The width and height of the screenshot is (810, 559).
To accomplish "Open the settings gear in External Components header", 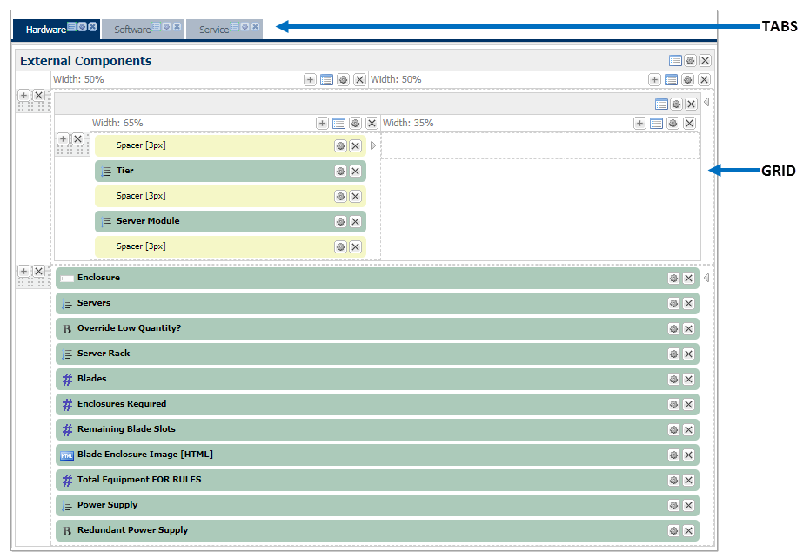I will [x=690, y=60].
